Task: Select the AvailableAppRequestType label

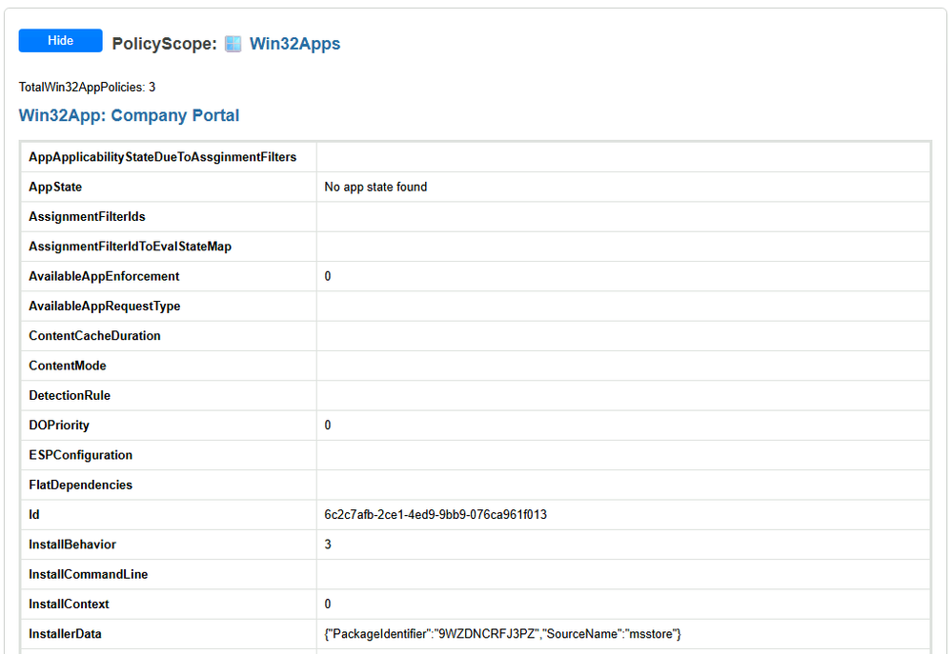Action: pos(105,306)
